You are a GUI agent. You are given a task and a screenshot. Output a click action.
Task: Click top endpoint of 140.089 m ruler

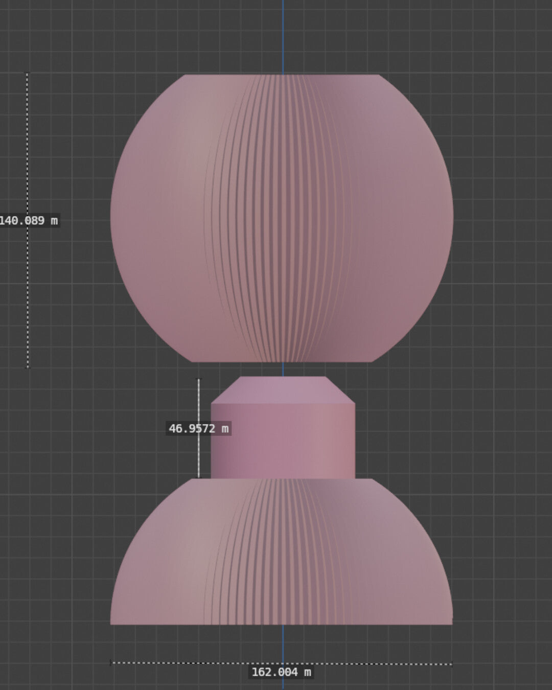point(28,74)
